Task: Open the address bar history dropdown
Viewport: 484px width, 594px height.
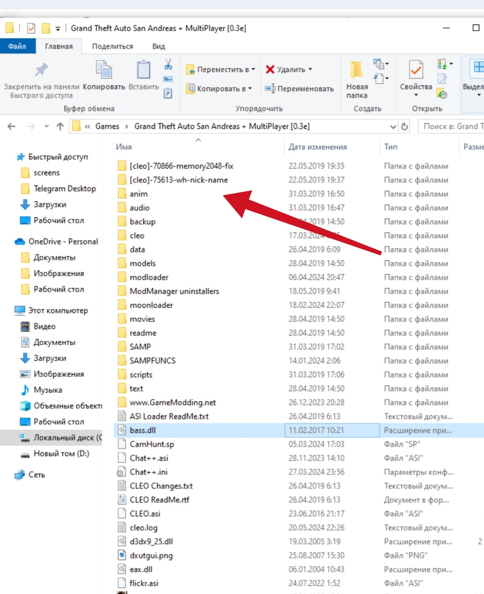Action: click(393, 127)
